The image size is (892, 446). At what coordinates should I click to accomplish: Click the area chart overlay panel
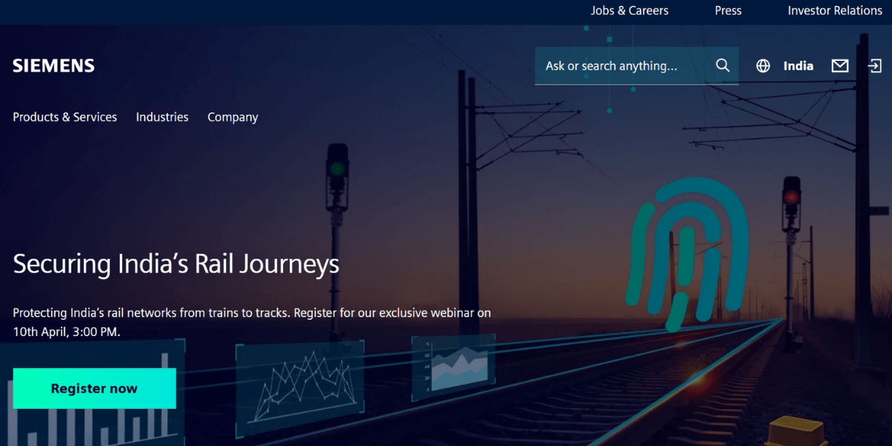[x=453, y=367]
